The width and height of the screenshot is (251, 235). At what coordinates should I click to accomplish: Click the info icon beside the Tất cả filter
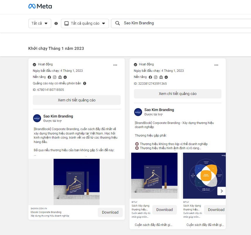56,23
